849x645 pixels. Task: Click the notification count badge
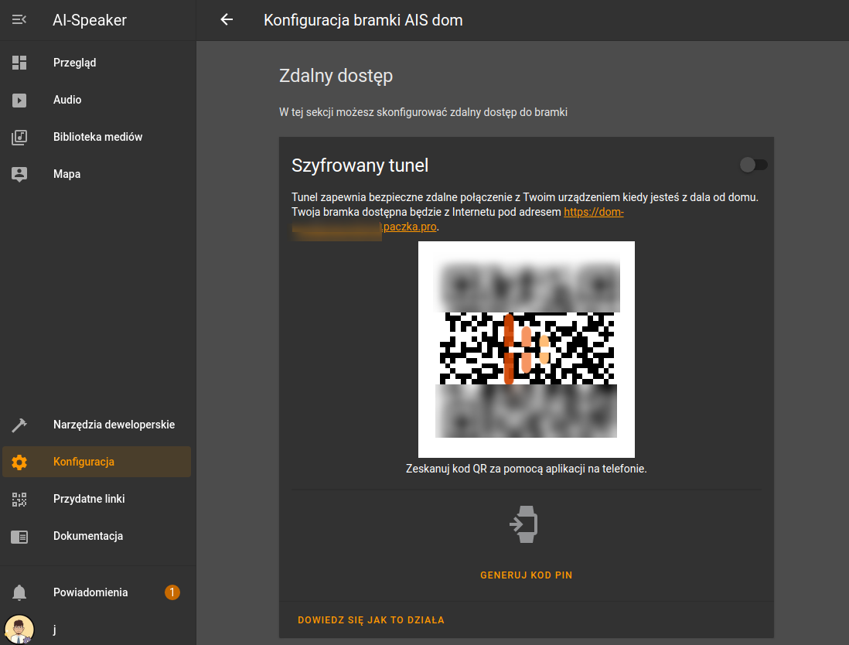click(x=172, y=592)
